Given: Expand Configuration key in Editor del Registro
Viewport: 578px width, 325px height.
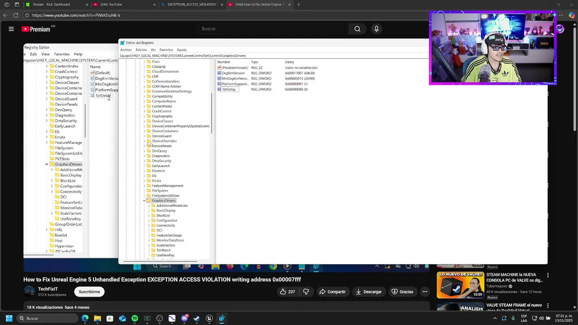Looking at the screenshot, I should 149,220.
